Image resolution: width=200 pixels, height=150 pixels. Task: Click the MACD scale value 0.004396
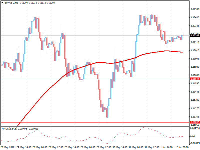(195, 128)
